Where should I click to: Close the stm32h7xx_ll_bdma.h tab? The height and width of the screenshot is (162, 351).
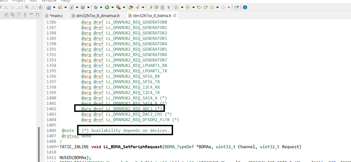pyautogui.click(x=175, y=16)
